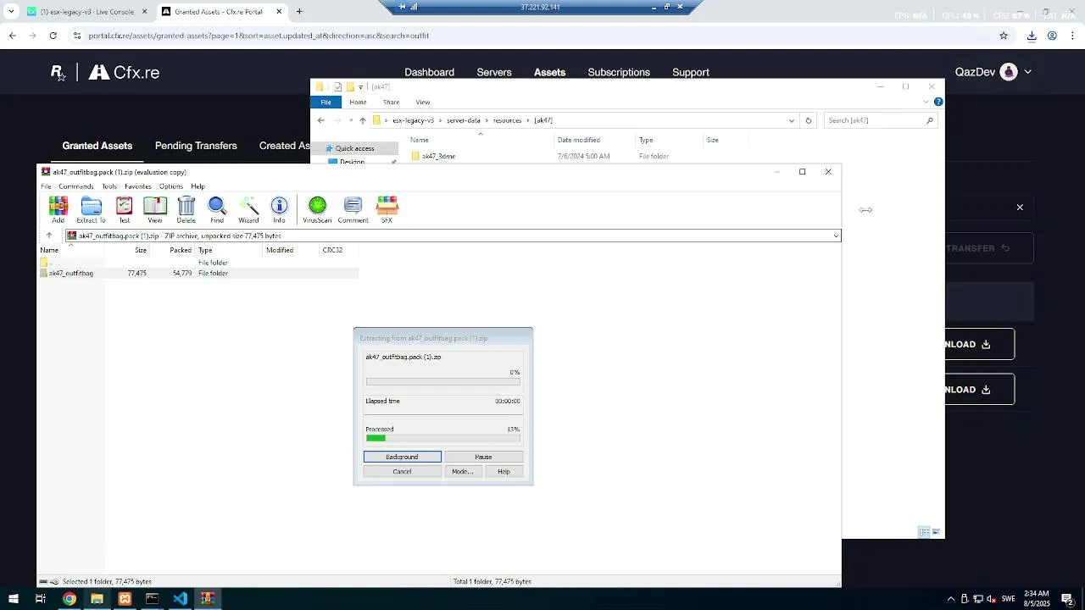This screenshot has height=610, width=1085.
Task: Select ak47_3dme folder in Explorer
Action: click(x=438, y=156)
